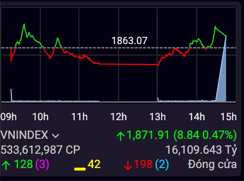The image size is (244, 181).
Task: Click the trading volume 533,612,987 CP
Action: tap(40, 150)
